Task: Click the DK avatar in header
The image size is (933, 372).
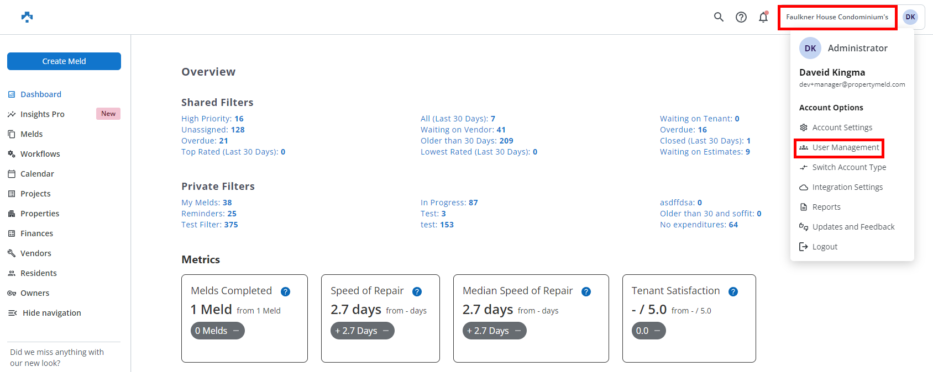Action: click(x=910, y=17)
